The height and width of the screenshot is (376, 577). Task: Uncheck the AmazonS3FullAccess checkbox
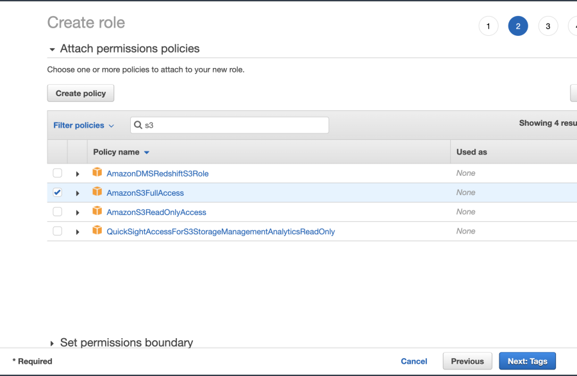coord(58,192)
